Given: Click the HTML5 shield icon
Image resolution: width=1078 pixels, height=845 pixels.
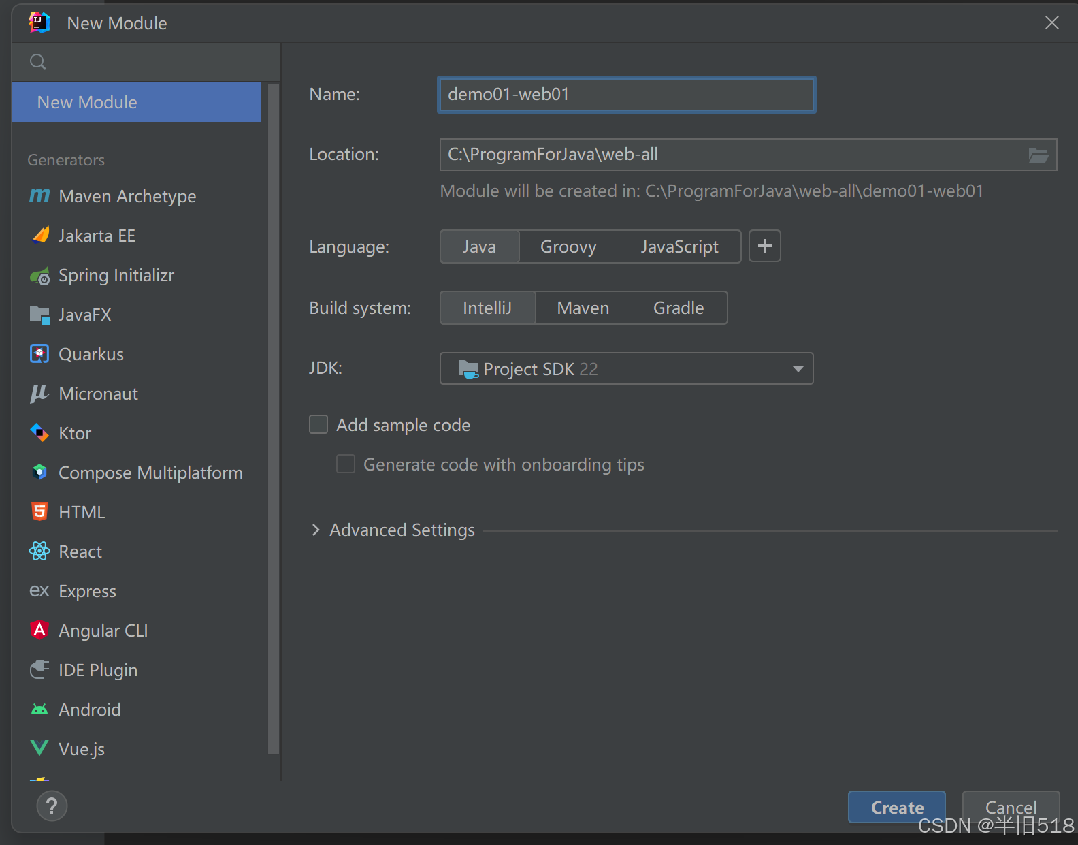Looking at the screenshot, I should coord(39,511).
